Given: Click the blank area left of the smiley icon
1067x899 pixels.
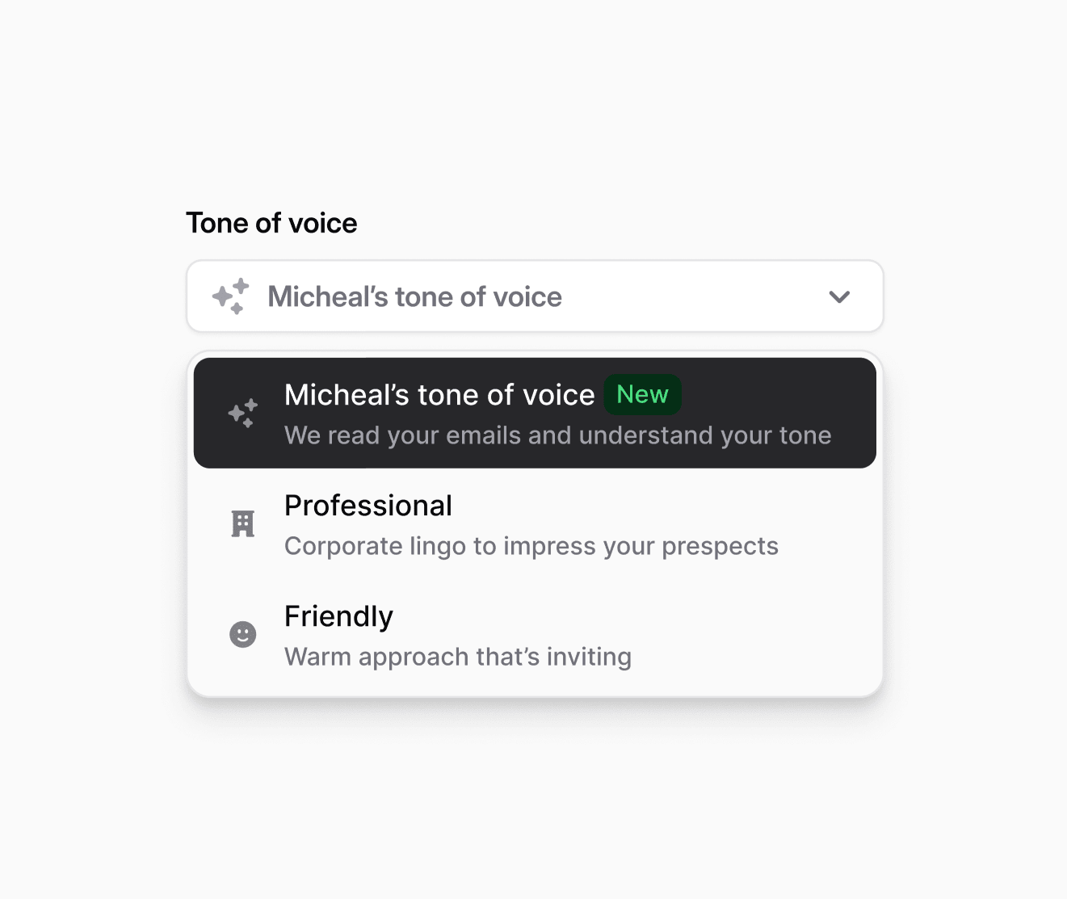Looking at the screenshot, I should tap(209, 634).
